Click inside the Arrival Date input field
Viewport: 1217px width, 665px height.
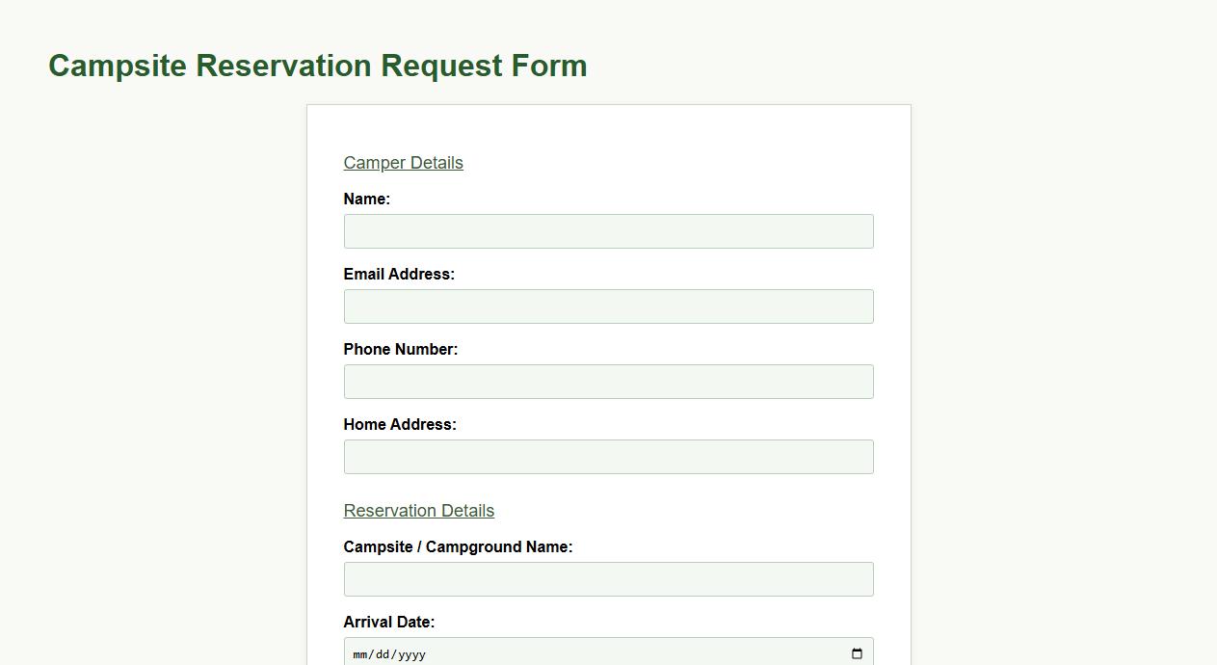point(578,653)
